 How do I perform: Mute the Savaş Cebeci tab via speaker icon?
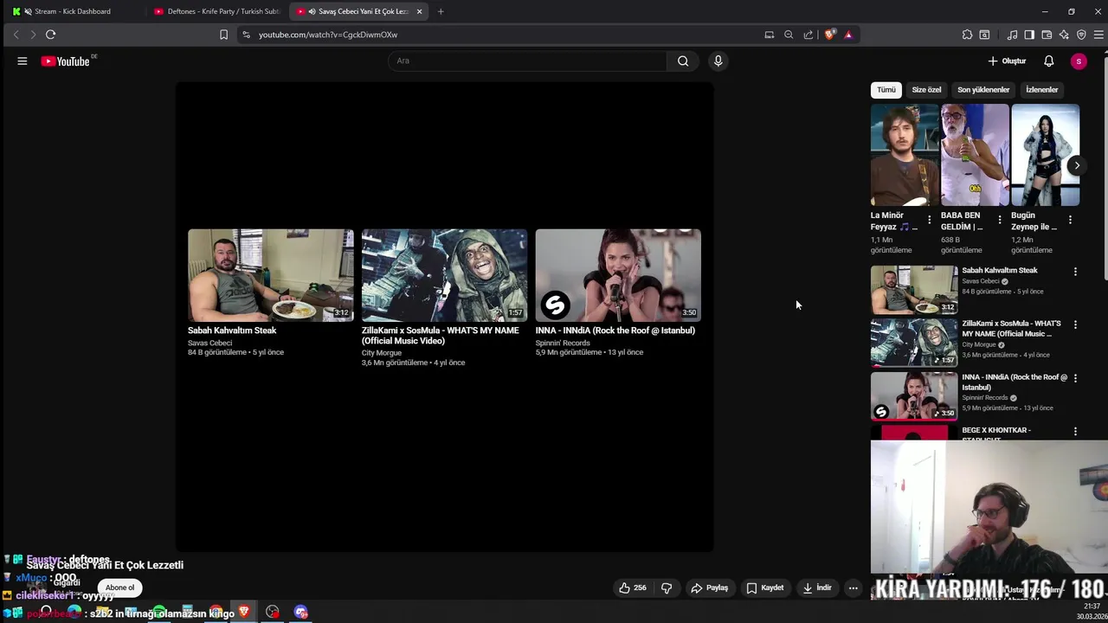click(x=312, y=11)
